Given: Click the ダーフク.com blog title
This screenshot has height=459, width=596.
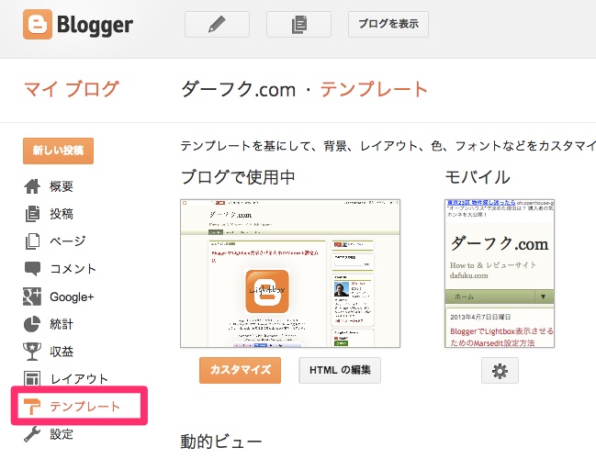Looking at the screenshot, I should pyautogui.click(x=239, y=90).
